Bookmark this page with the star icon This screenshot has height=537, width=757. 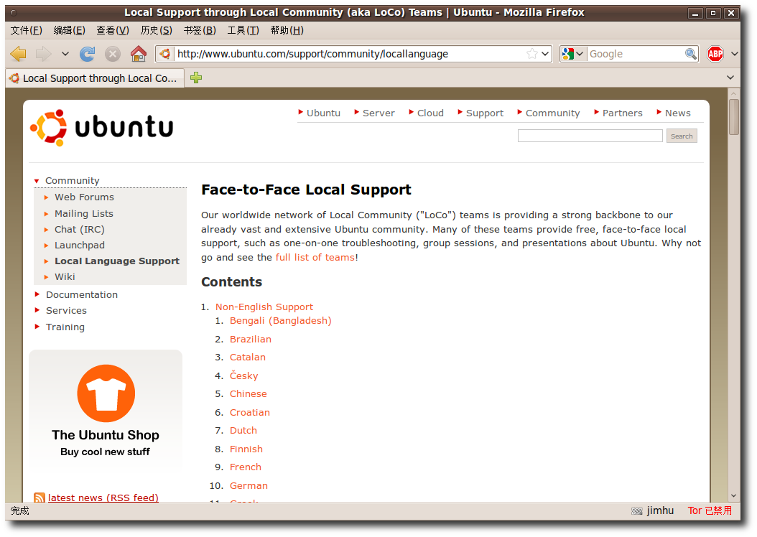532,54
